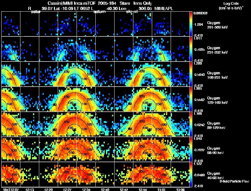Open the Oxygen 129-169 keV image at 12:54
Viewport: 251px width, 191px height.
pyautogui.click(x=143, y=99)
